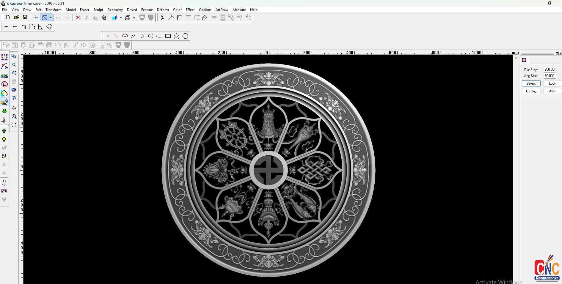Select the abc text tool
This screenshot has height=284, width=562.
coord(4,76)
